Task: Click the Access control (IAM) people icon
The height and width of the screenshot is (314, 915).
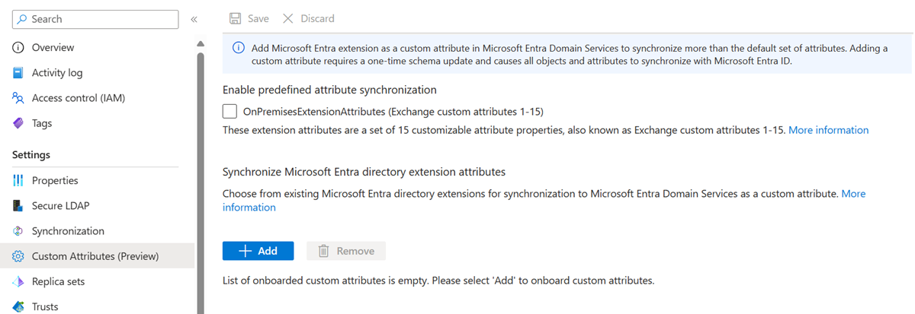Action: pos(18,98)
